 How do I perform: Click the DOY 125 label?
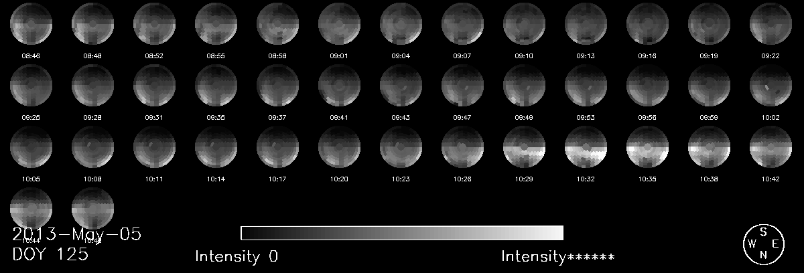coord(50,254)
